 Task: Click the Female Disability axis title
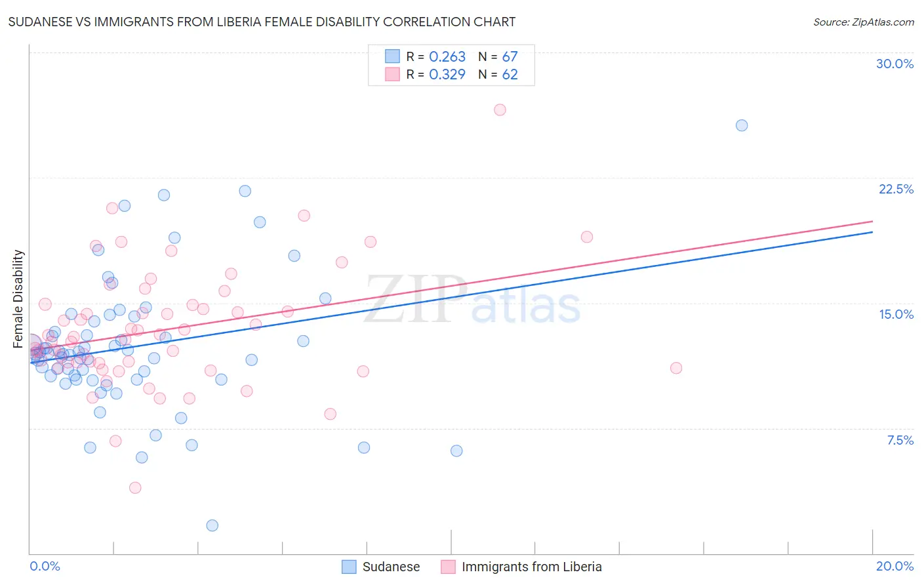pos(18,299)
